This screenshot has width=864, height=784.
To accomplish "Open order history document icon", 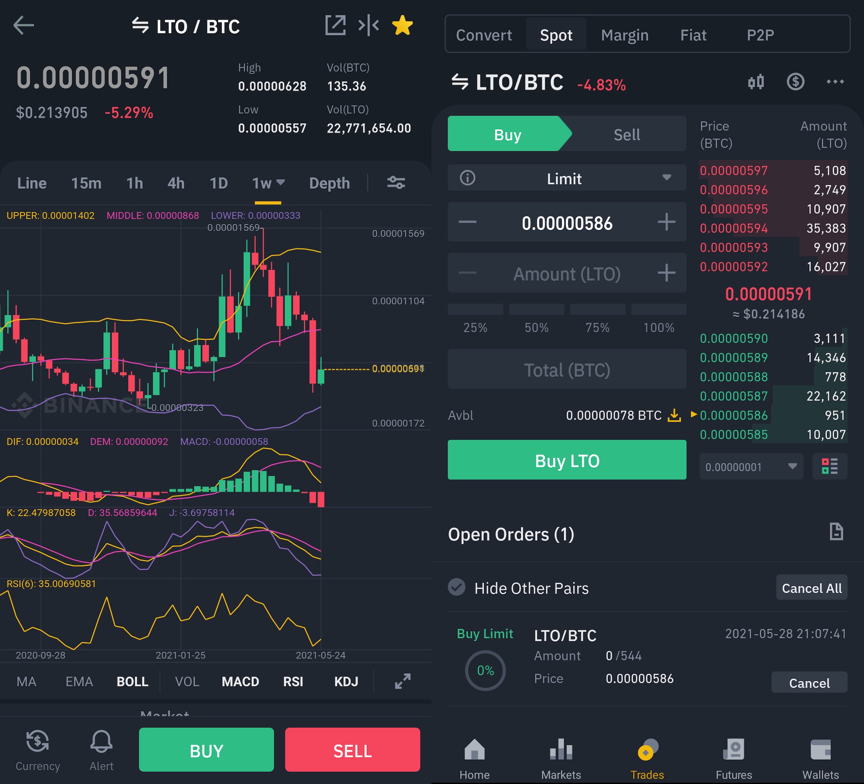I will (836, 532).
